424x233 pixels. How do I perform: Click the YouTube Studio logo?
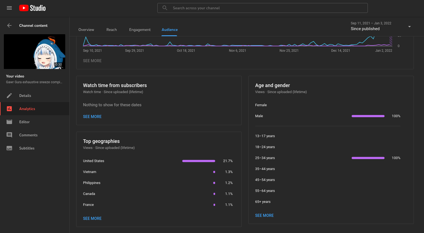click(x=32, y=8)
